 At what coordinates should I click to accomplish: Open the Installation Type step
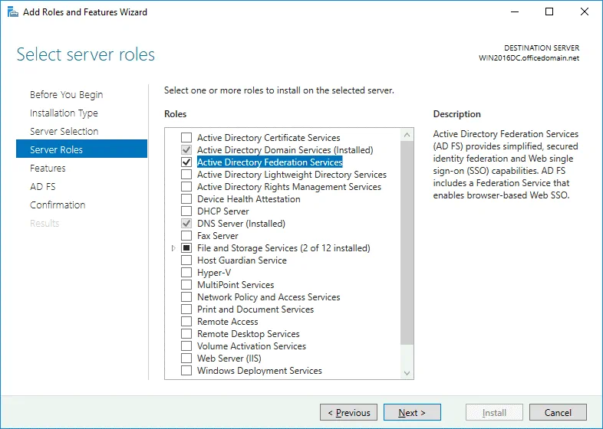click(x=64, y=113)
